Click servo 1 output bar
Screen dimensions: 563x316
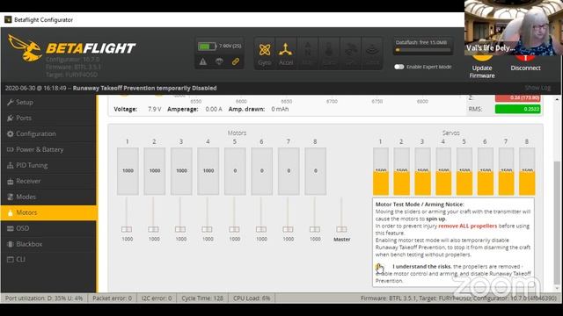click(x=381, y=171)
